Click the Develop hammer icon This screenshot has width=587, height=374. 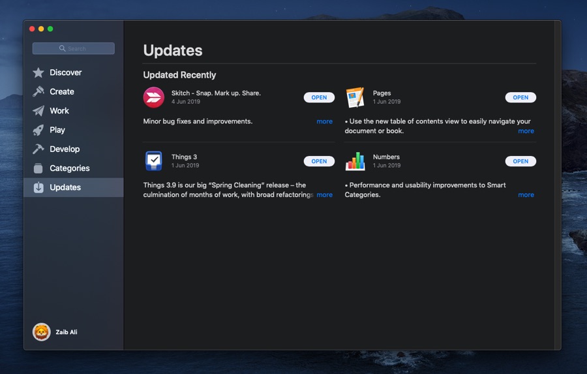point(38,149)
